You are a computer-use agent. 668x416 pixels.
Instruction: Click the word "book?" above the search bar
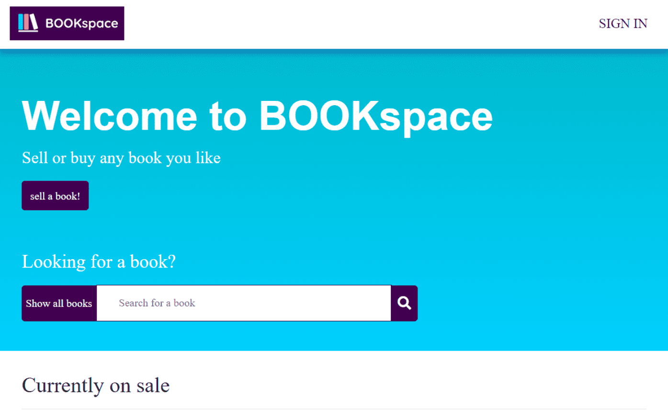[153, 262]
